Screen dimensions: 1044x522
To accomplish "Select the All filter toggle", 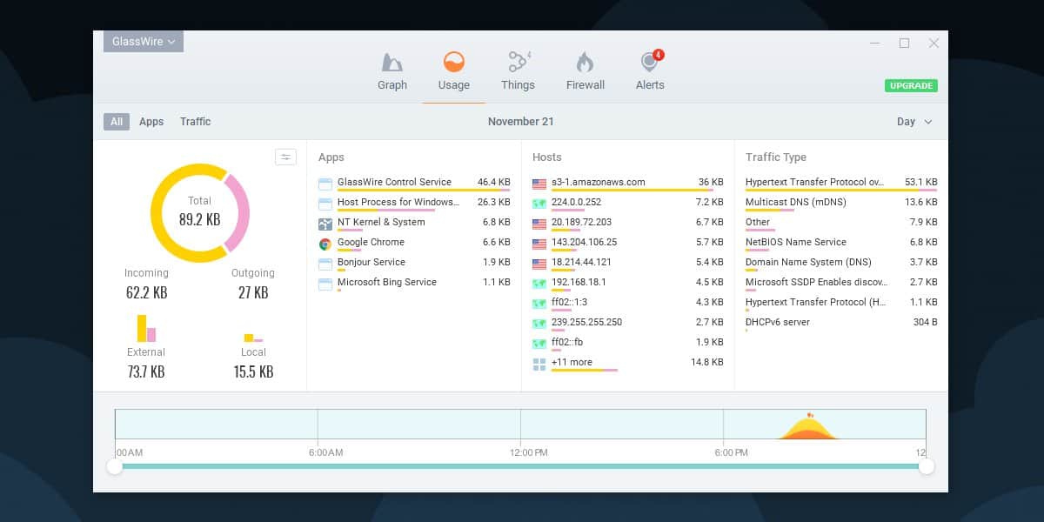I will (x=117, y=122).
